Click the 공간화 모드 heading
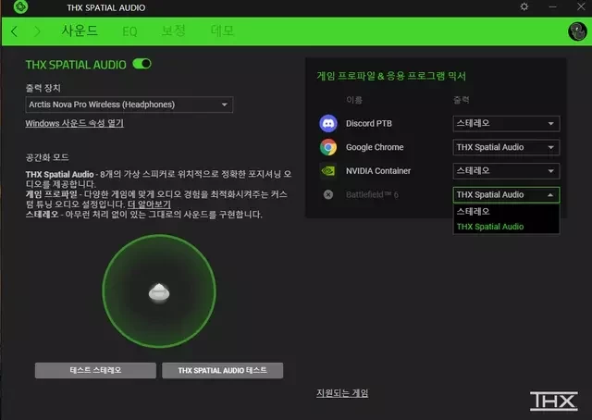 47,157
